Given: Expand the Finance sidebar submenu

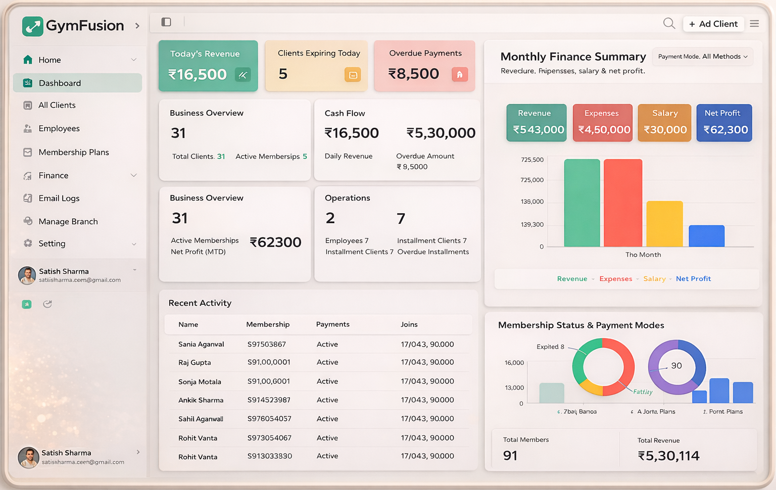Looking at the screenshot, I should pos(133,175).
